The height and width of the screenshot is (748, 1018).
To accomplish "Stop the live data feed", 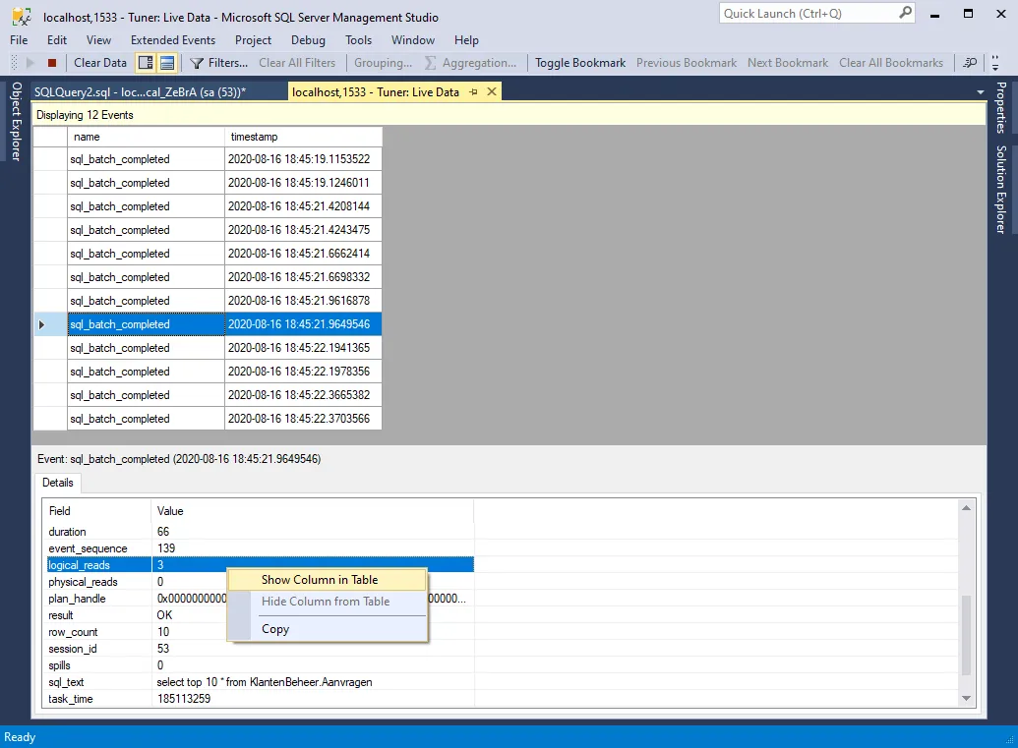I will pos(52,63).
